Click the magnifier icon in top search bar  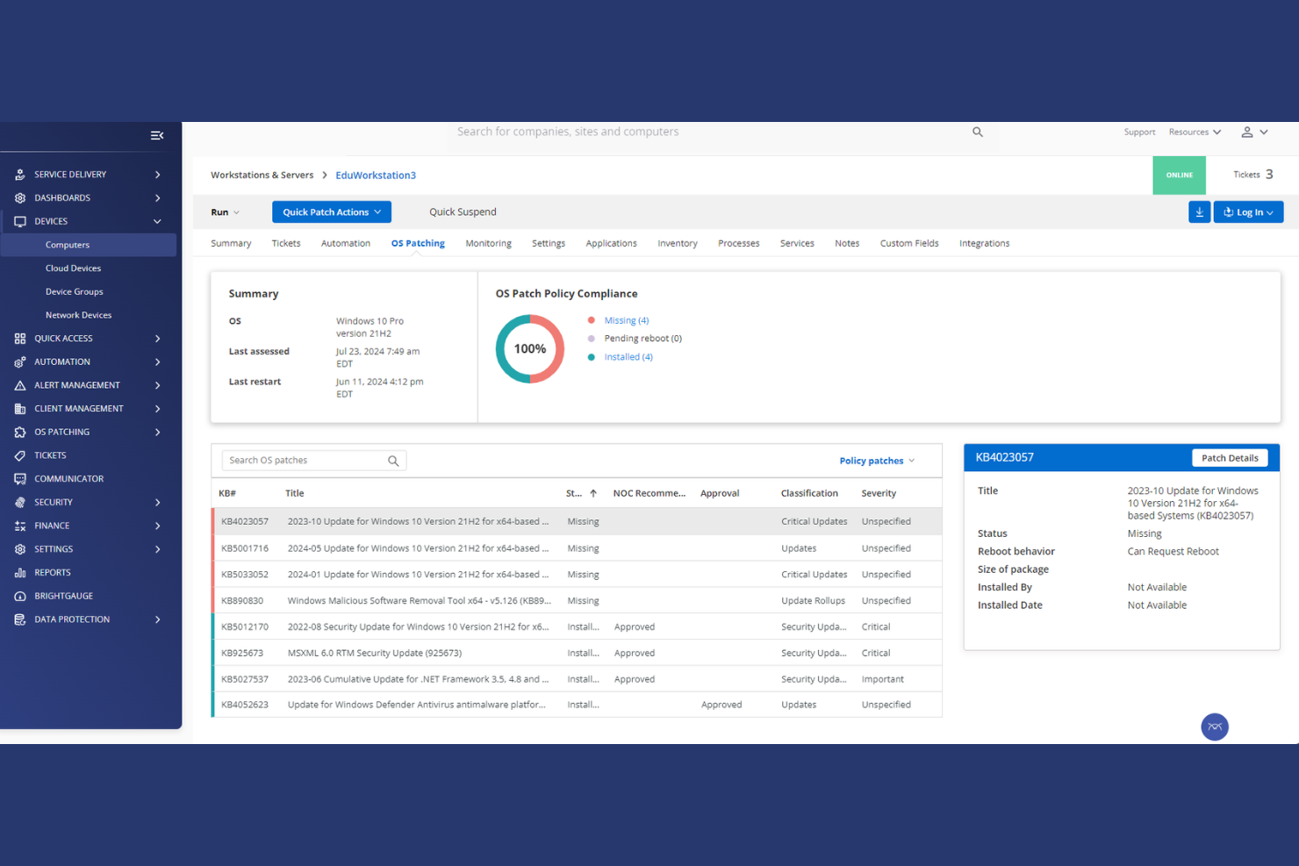tap(977, 132)
